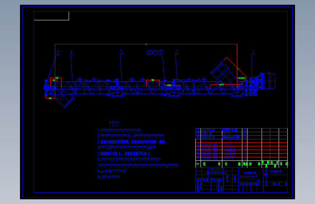The width and height of the screenshot is (315, 204).
Task: Select LSY180-300 in parts list
Action: (210, 152)
